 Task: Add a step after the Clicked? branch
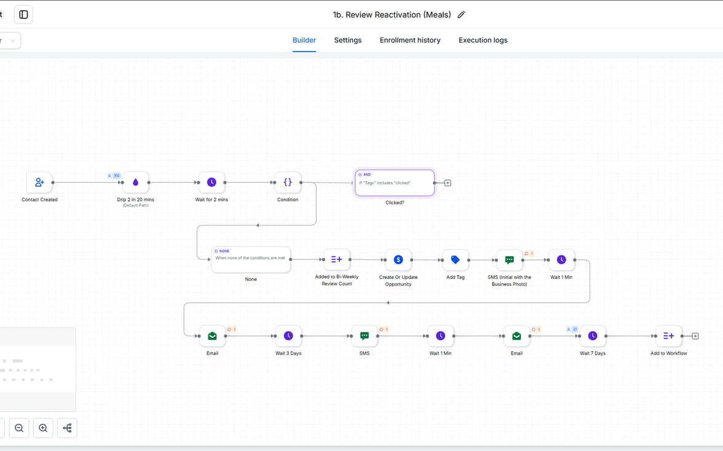[x=448, y=183]
